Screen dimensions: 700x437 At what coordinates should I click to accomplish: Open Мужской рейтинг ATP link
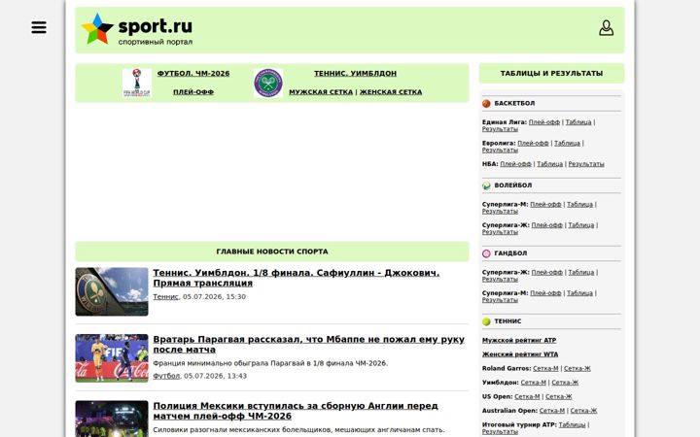[519, 340]
